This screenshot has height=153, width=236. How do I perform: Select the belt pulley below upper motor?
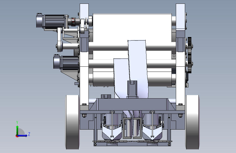60,40
